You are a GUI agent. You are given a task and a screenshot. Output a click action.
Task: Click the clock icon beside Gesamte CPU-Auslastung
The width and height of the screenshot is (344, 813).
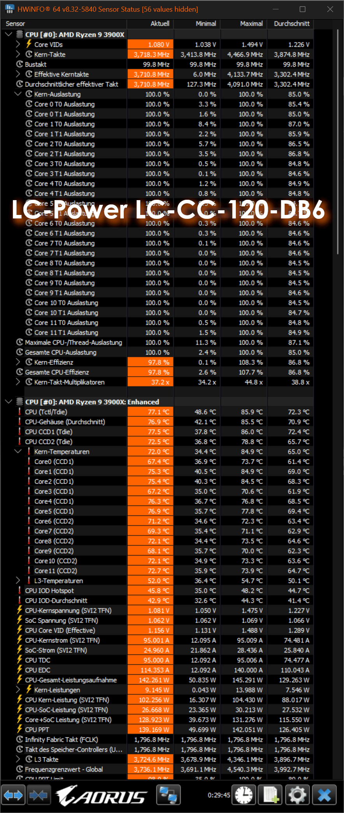pyautogui.click(x=19, y=352)
